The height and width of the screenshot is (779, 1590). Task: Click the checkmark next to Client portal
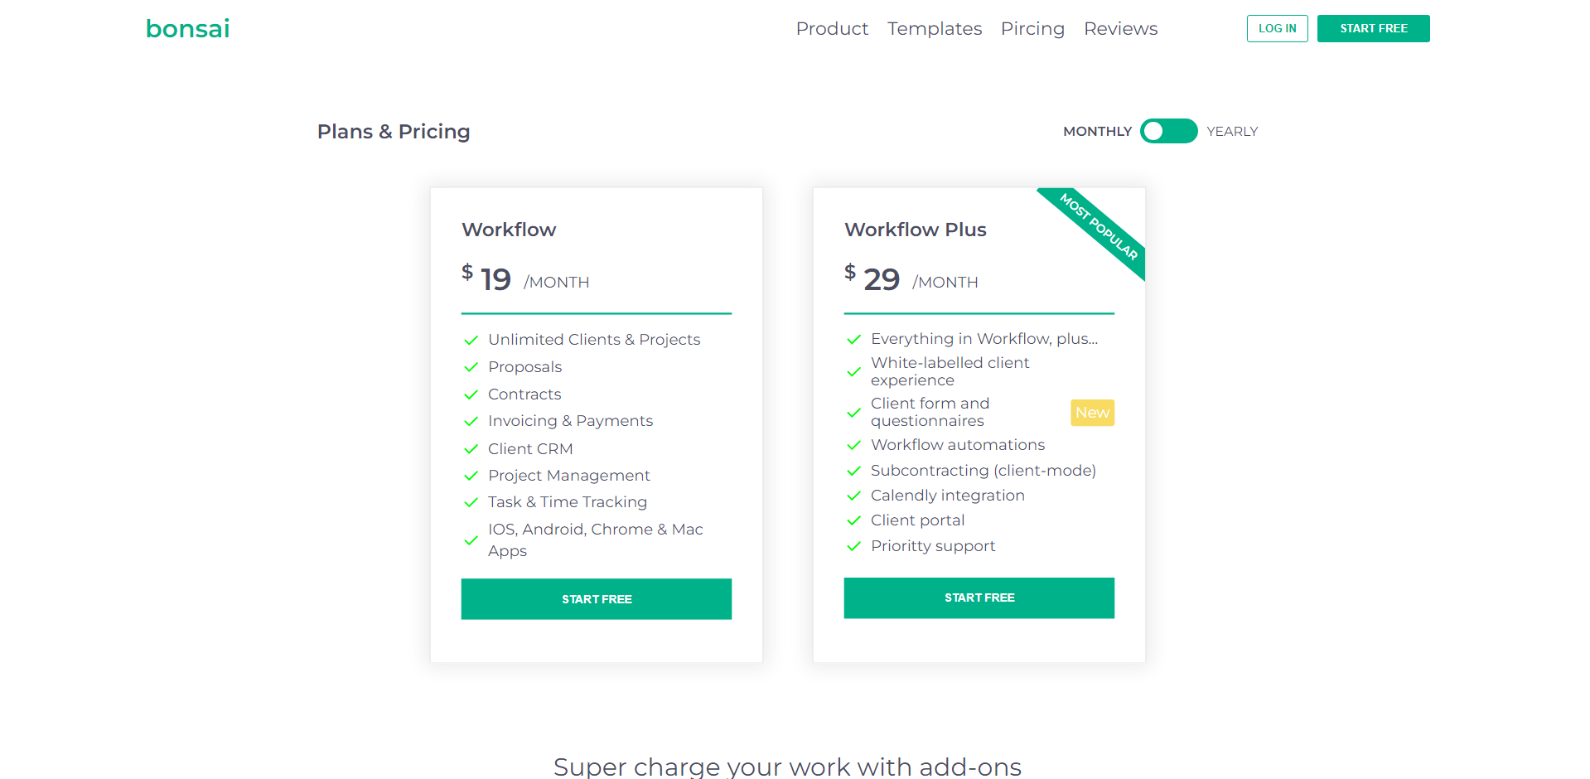[853, 520]
